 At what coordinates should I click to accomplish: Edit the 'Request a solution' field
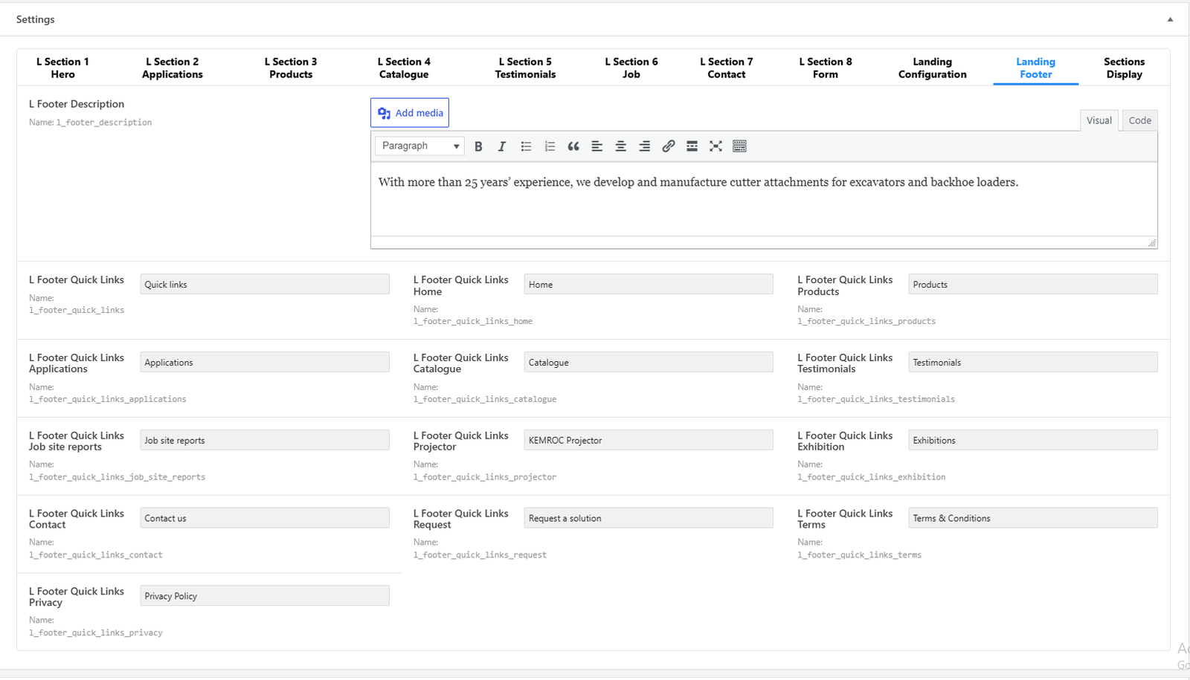pyautogui.click(x=649, y=518)
